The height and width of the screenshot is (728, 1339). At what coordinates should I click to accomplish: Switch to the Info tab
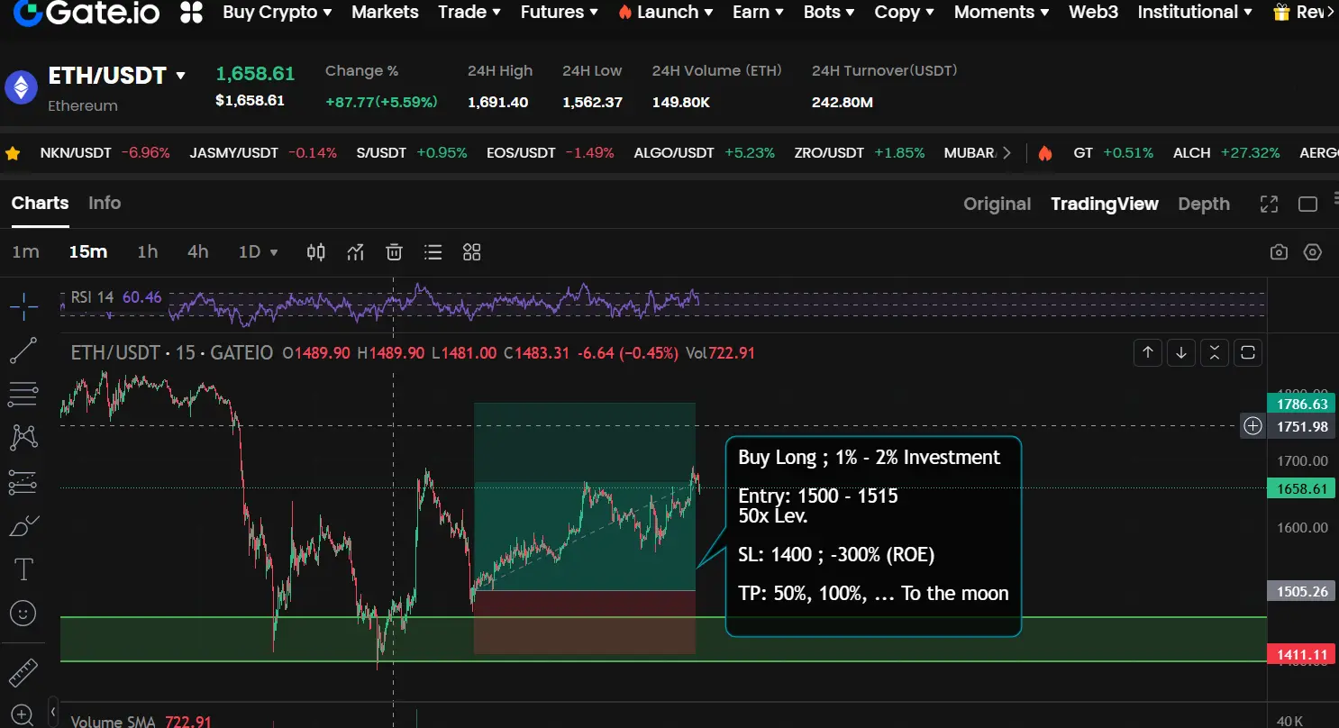pyautogui.click(x=105, y=204)
